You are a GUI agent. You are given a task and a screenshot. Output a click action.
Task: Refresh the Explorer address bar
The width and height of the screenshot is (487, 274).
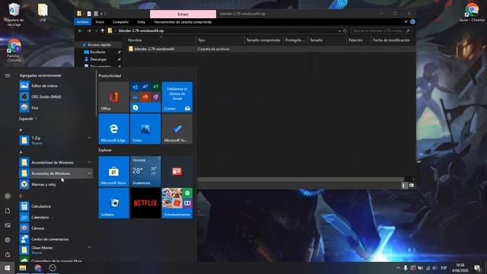[345, 30]
